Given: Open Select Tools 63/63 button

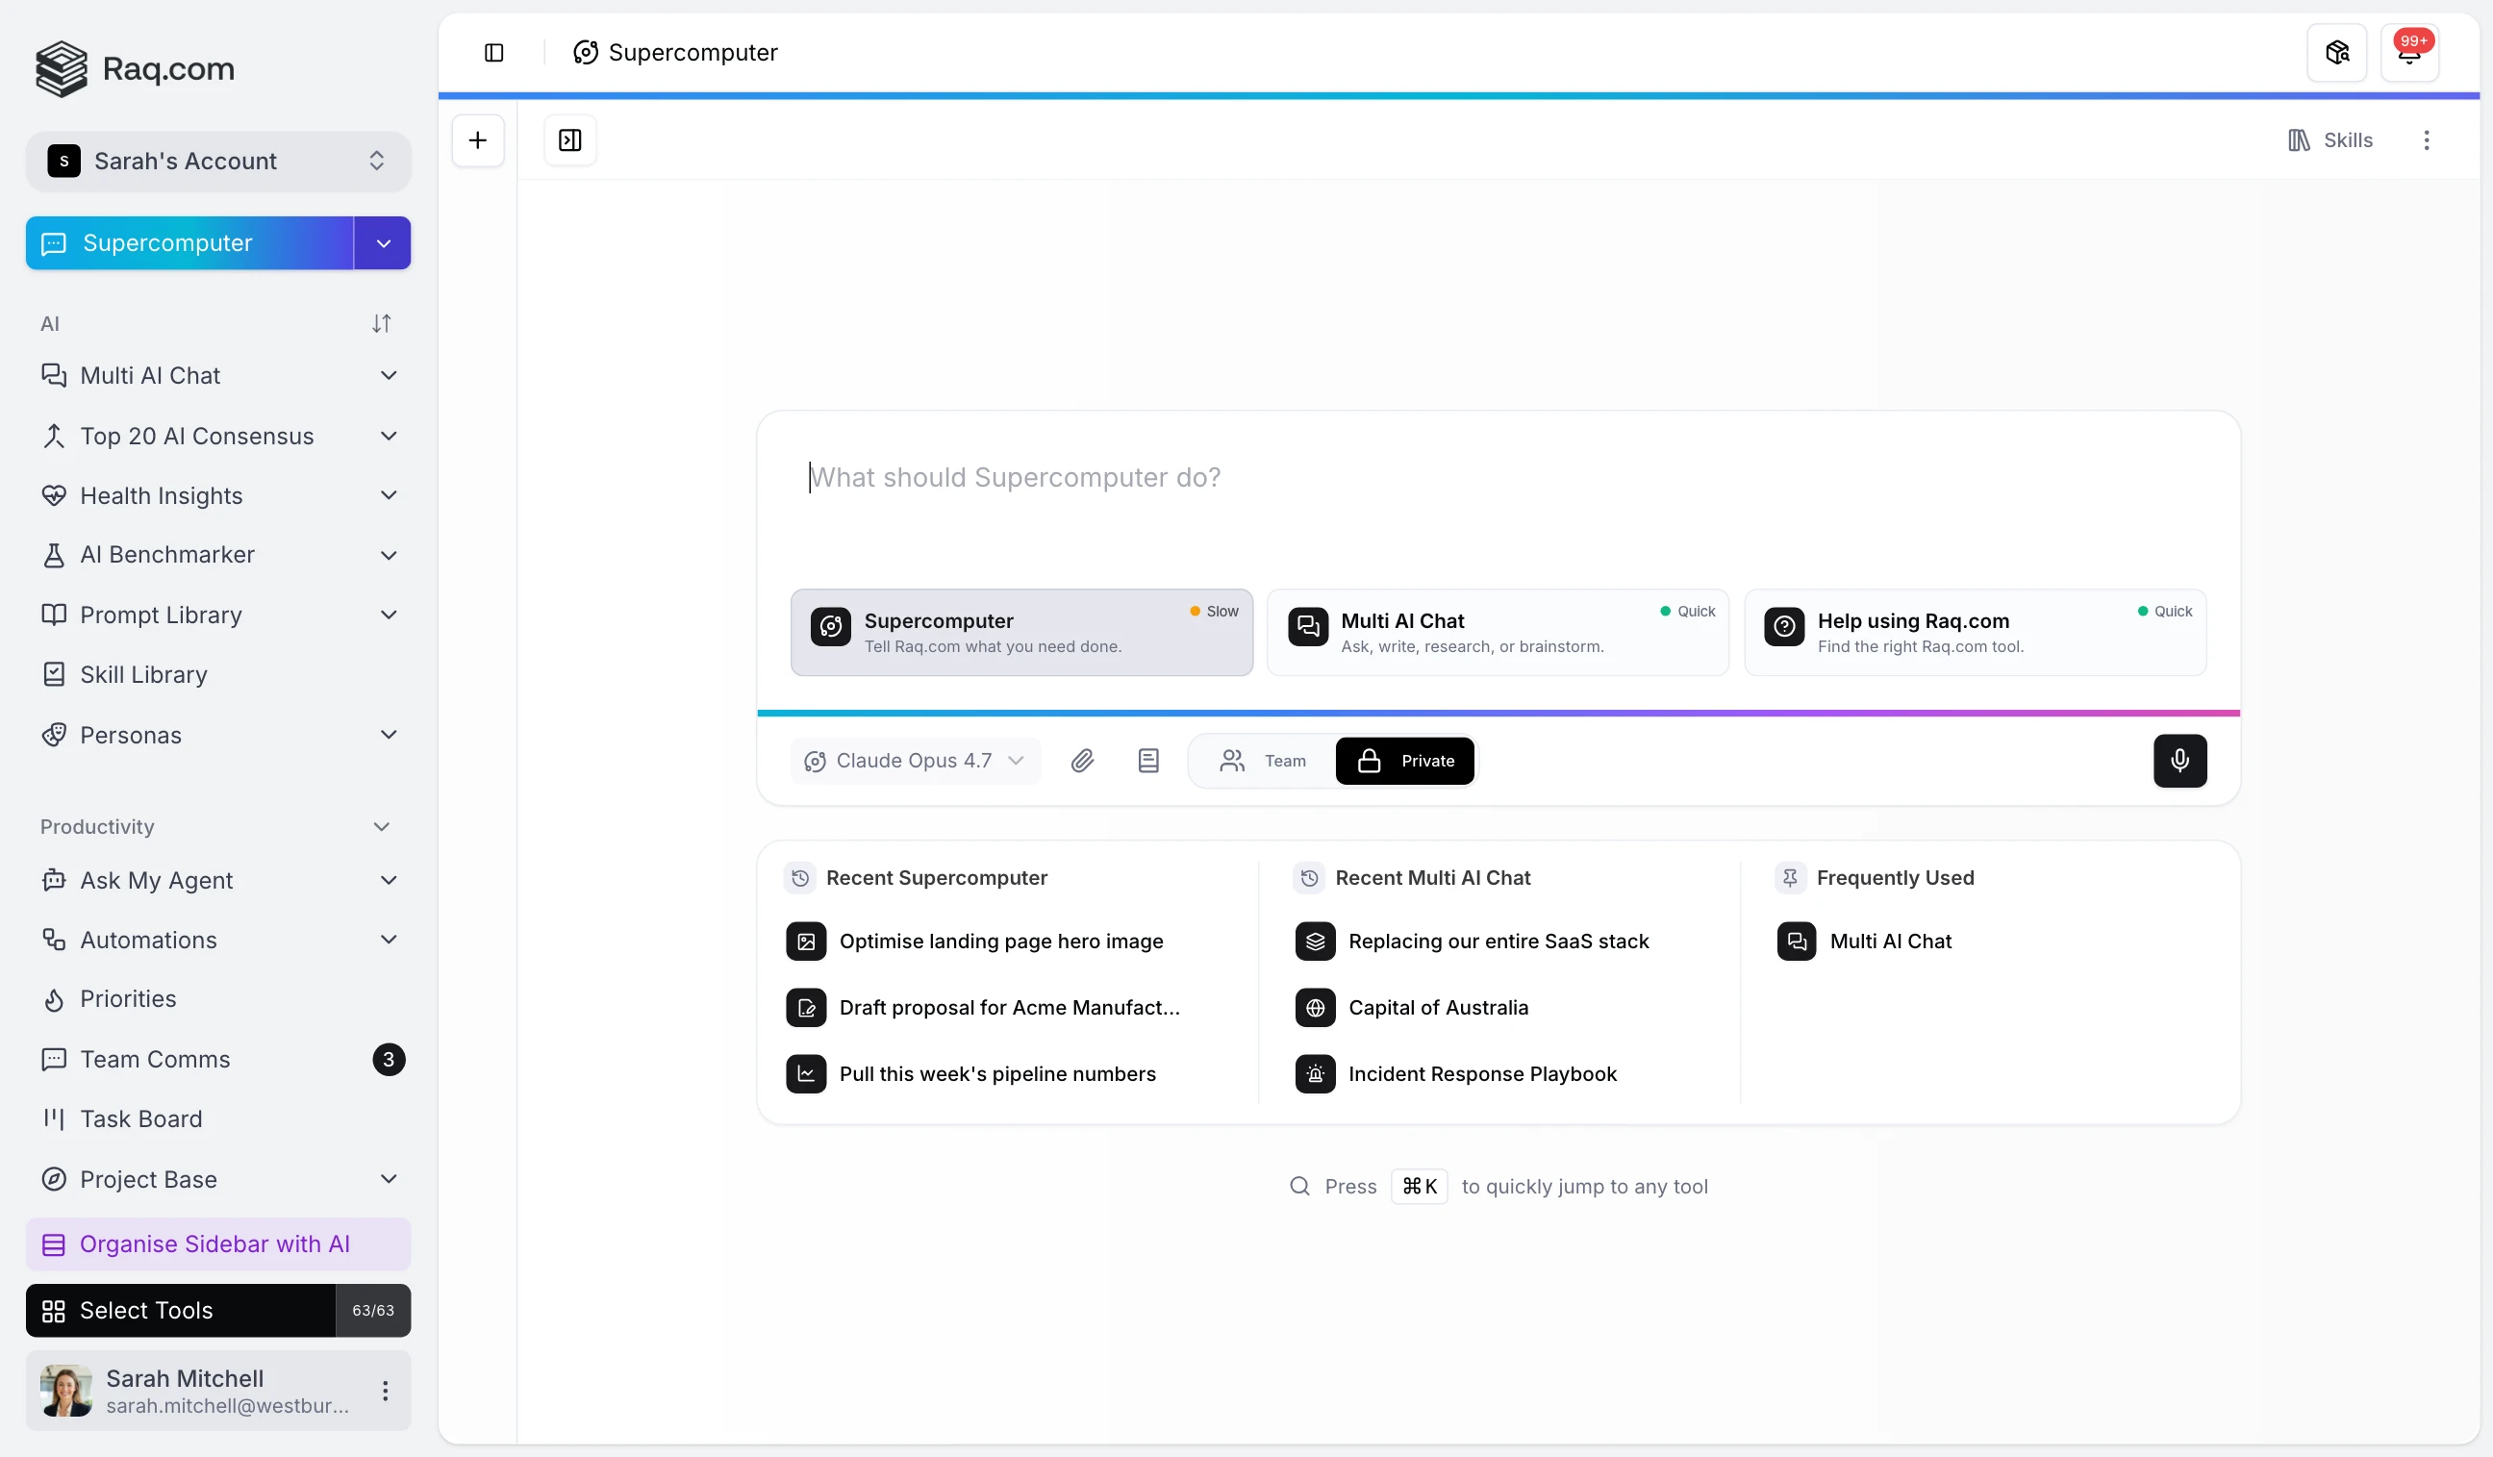Looking at the screenshot, I should 218,1311.
